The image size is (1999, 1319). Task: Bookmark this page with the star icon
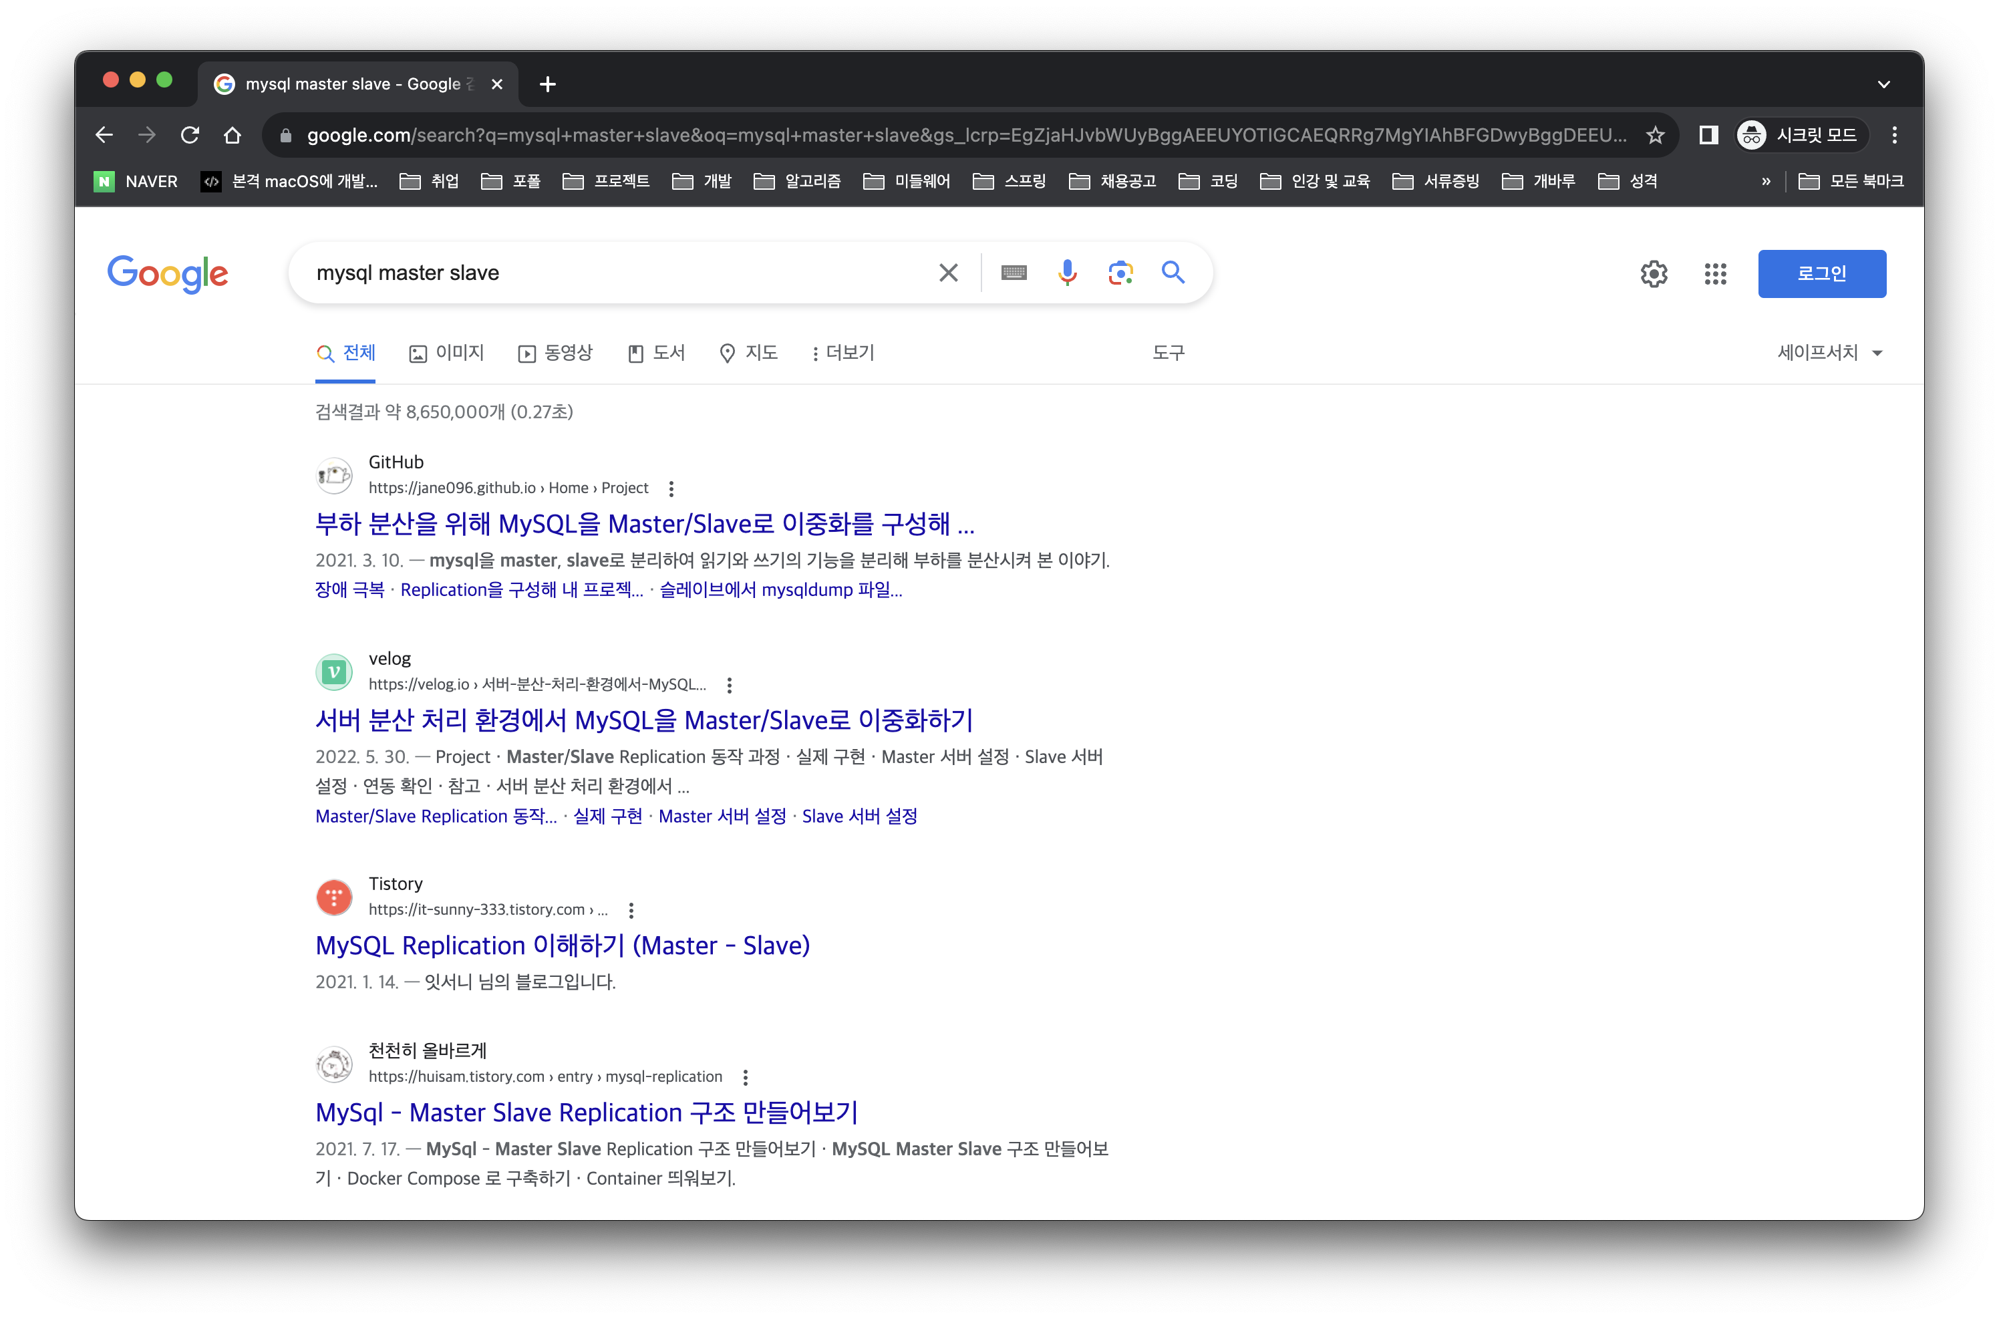pos(1655,134)
